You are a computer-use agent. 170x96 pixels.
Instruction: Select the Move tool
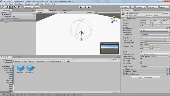point(7,7)
